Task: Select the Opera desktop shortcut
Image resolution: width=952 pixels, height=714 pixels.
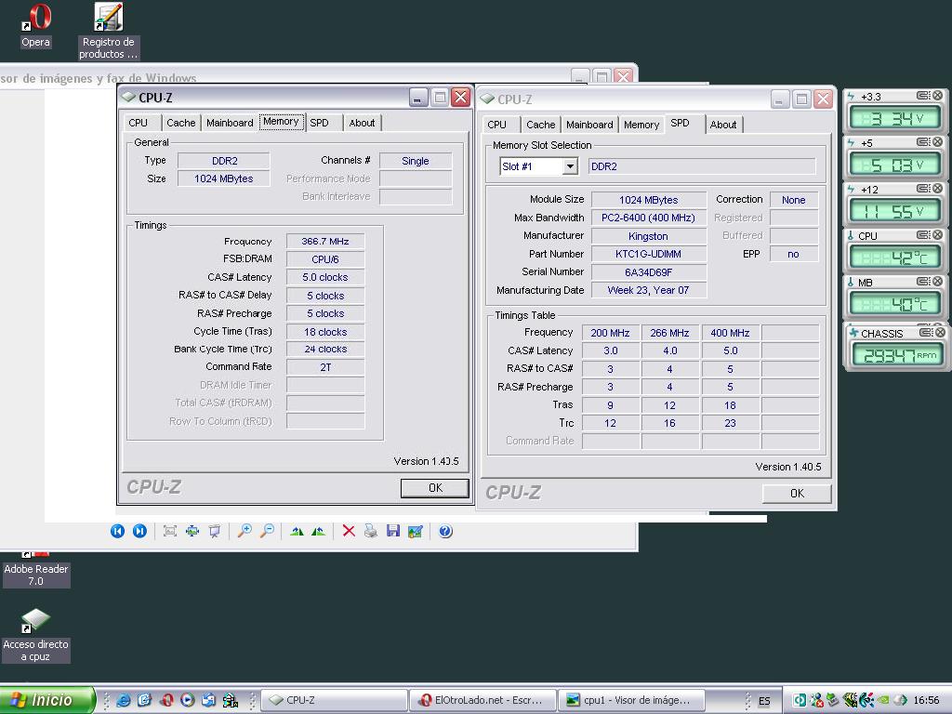Action: tap(36, 25)
